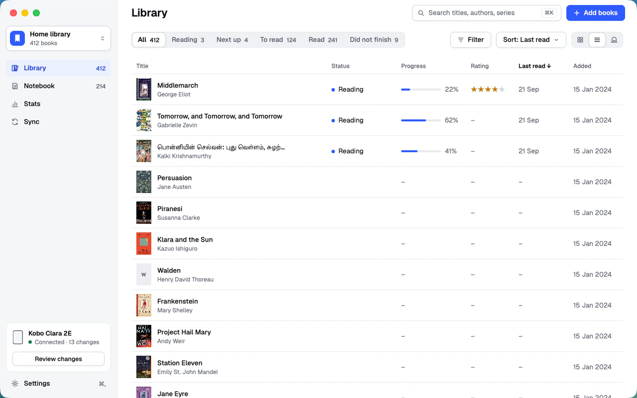The image size is (637, 398).
Task: Click the Title column header
Action: point(142,66)
